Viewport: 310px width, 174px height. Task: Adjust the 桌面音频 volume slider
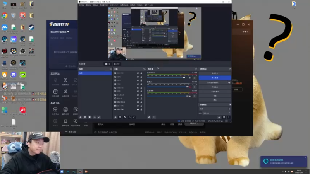click(x=167, y=96)
